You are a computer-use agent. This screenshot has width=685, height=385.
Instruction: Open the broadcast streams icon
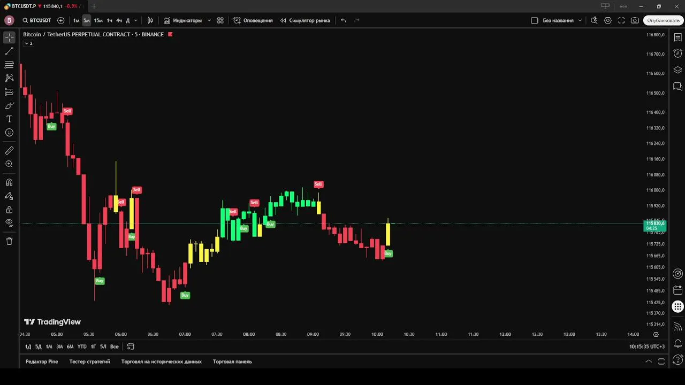coord(678,327)
